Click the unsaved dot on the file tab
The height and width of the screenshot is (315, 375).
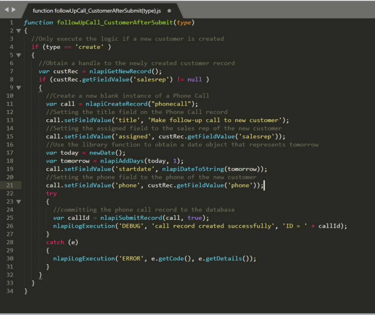point(169,10)
